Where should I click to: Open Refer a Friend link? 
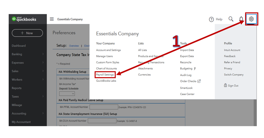coord(232,62)
